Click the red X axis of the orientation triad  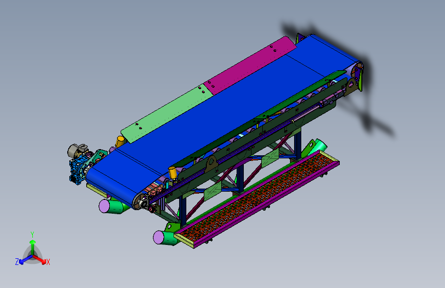click(x=40, y=259)
